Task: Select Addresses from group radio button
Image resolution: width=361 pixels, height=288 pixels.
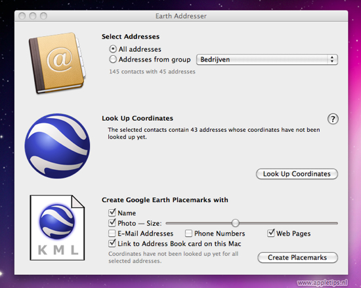Action: tap(113, 59)
